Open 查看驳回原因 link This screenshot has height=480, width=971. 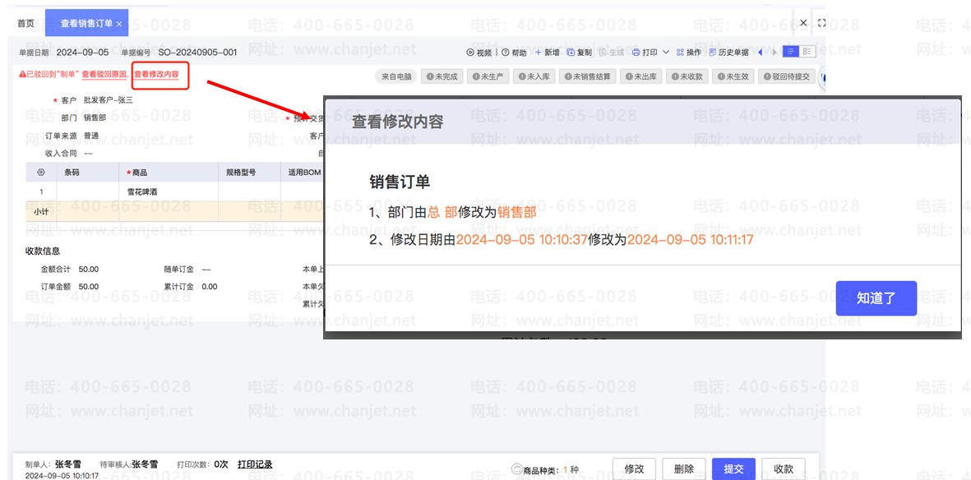point(104,74)
